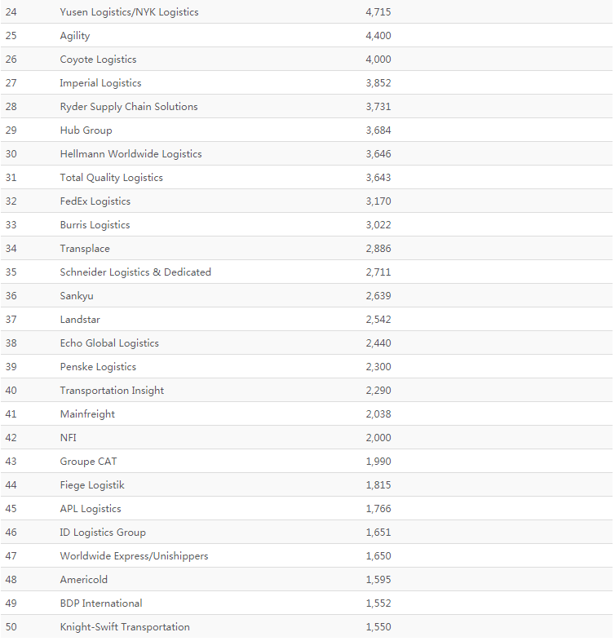The height and width of the screenshot is (641, 615).
Task: Click Knight-Swift Transportation at rank 50
Action: pyautogui.click(x=125, y=627)
